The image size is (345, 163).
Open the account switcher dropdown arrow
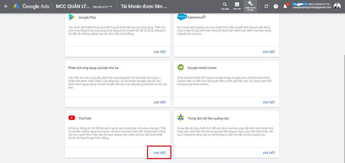point(111,6)
